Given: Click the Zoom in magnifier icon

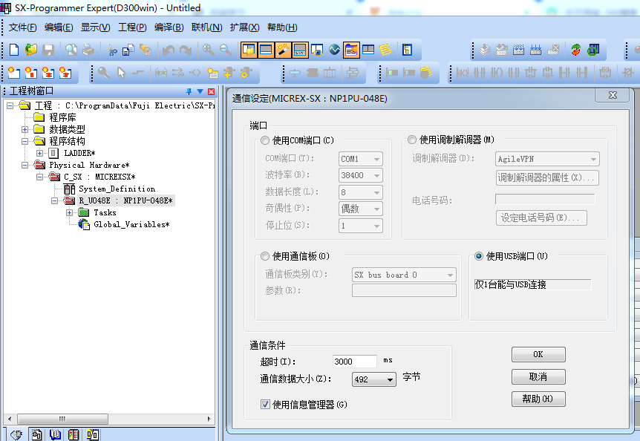Looking at the screenshot, I should (208, 50).
